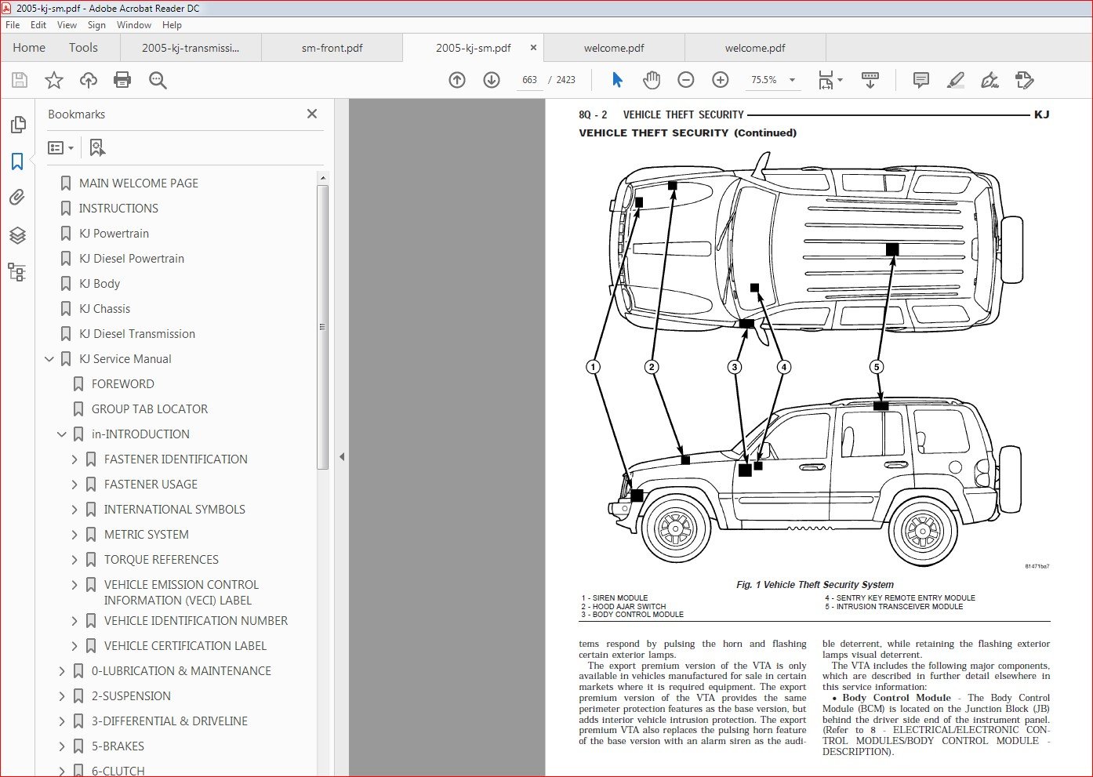Go to next page arrow

coord(492,80)
